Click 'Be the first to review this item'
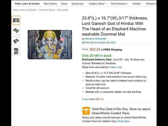Screen dimensions: 168x126 (99, 43)
